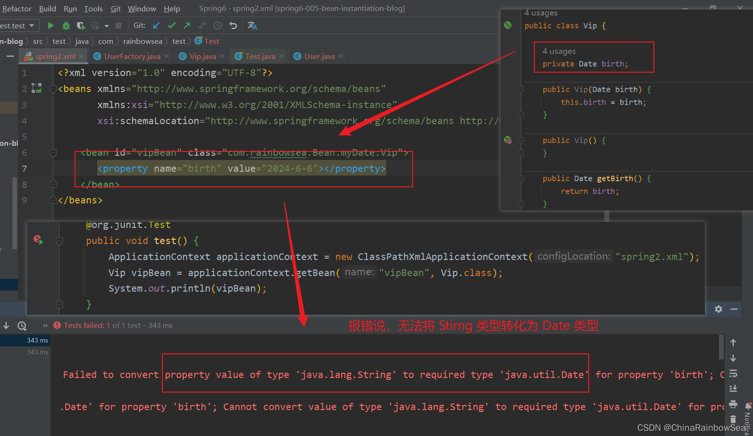This screenshot has width=753, height=436.
Task: Open the run configuration dropdown est.test
Action: (18, 25)
